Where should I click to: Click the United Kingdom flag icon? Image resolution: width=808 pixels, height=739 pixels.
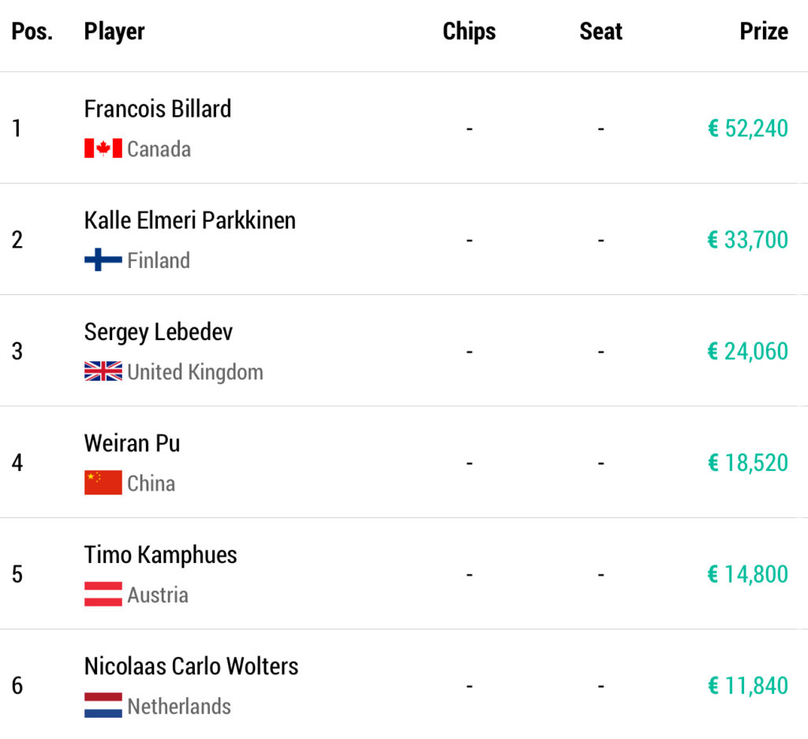[x=103, y=371]
